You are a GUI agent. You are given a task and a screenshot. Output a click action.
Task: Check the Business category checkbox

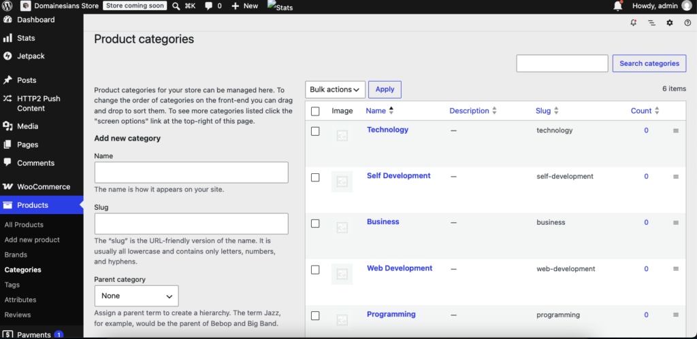click(x=315, y=224)
